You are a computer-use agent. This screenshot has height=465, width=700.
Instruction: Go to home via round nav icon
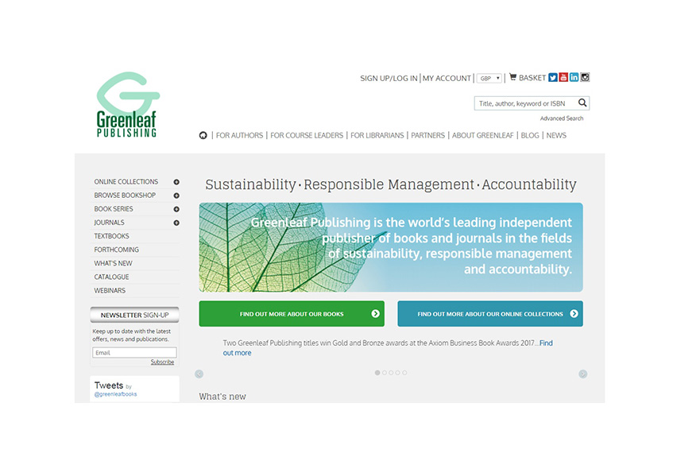point(203,135)
